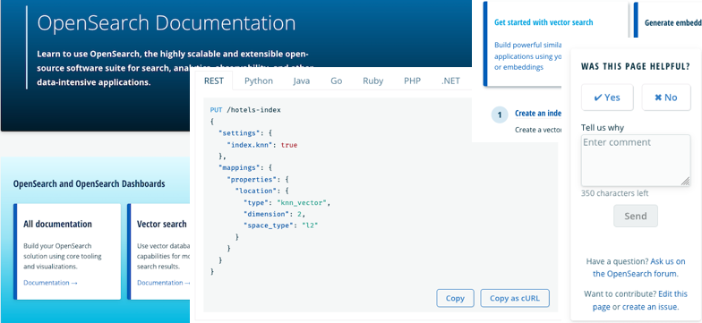Copy the code snippet with Copy button

(455, 299)
